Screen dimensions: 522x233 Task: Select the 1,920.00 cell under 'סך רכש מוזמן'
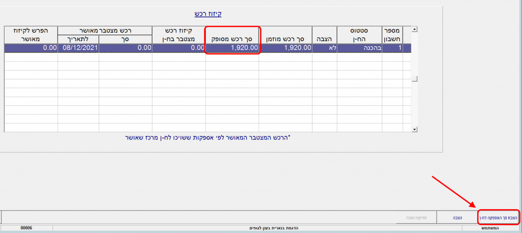pyautogui.click(x=285, y=48)
